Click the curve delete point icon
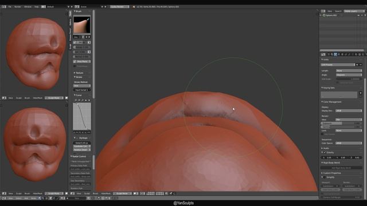Viewport: 367px width, 206px height. pyautogui.click(x=89, y=100)
